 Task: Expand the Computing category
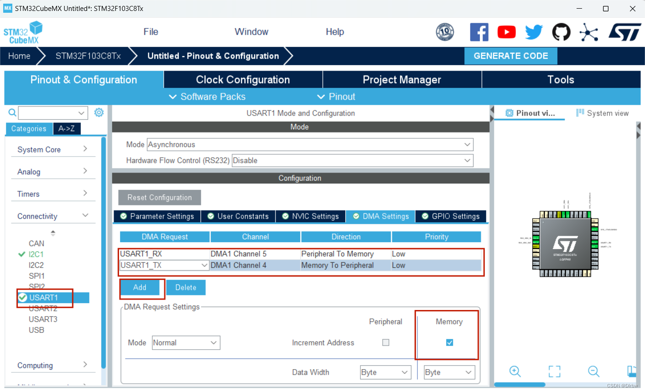pos(52,365)
